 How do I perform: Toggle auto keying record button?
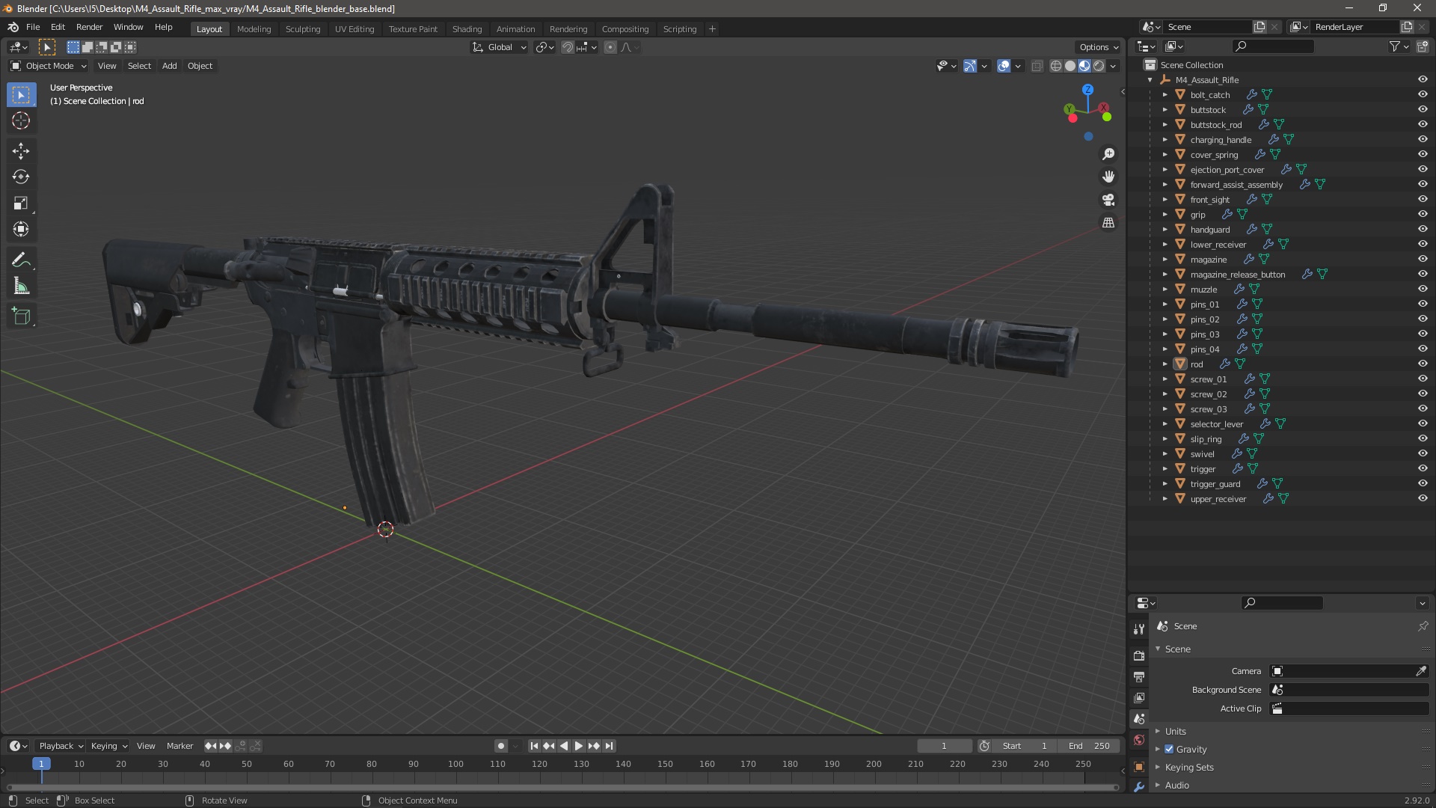click(x=500, y=746)
